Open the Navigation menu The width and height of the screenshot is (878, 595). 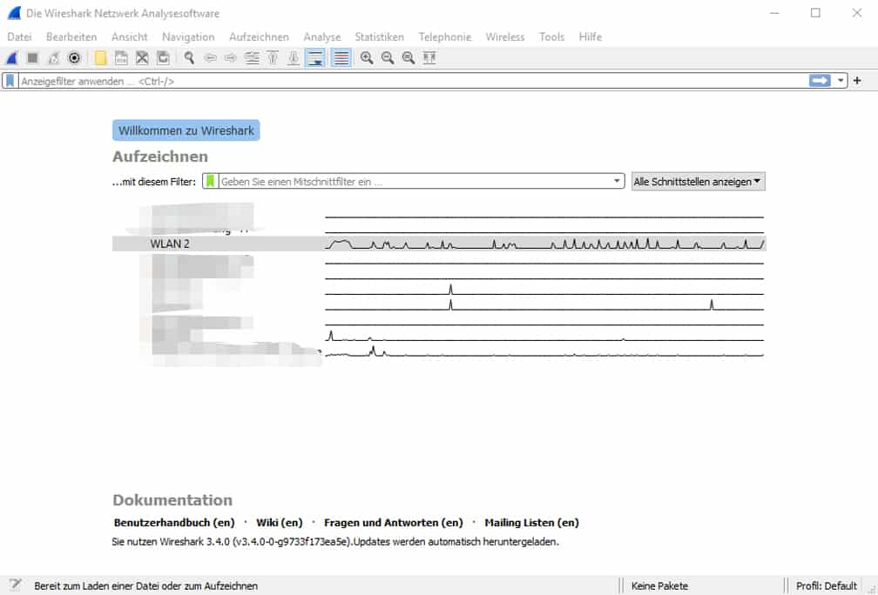(x=188, y=37)
